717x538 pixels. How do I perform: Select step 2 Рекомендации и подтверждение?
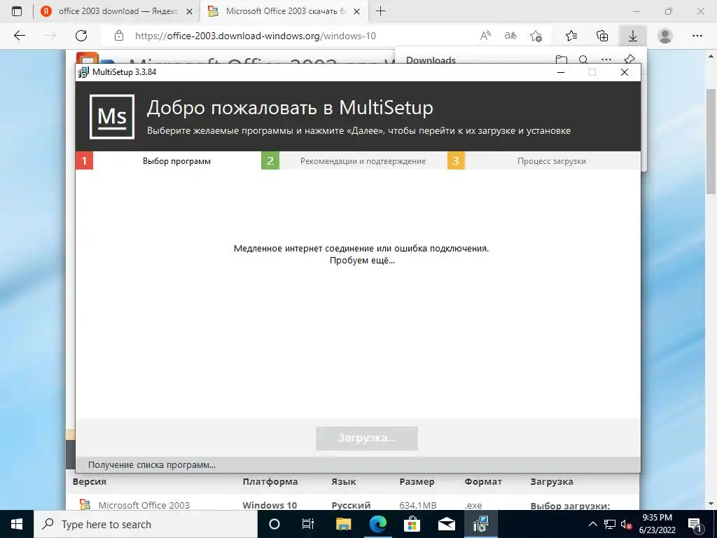point(354,160)
